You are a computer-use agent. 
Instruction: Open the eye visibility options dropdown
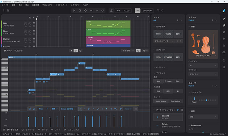point(145,50)
